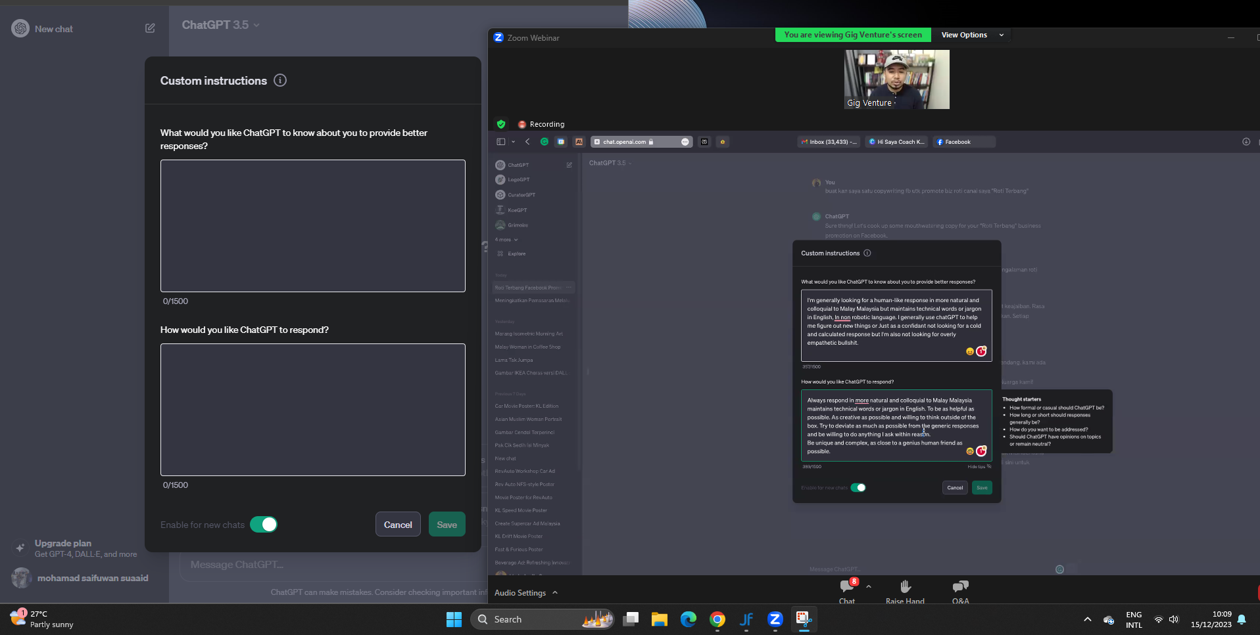Image resolution: width=1260 pixels, height=635 pixels.
Task: Click the shared ChatGPT 3.5 model dropdown
Action: (610, 163)
